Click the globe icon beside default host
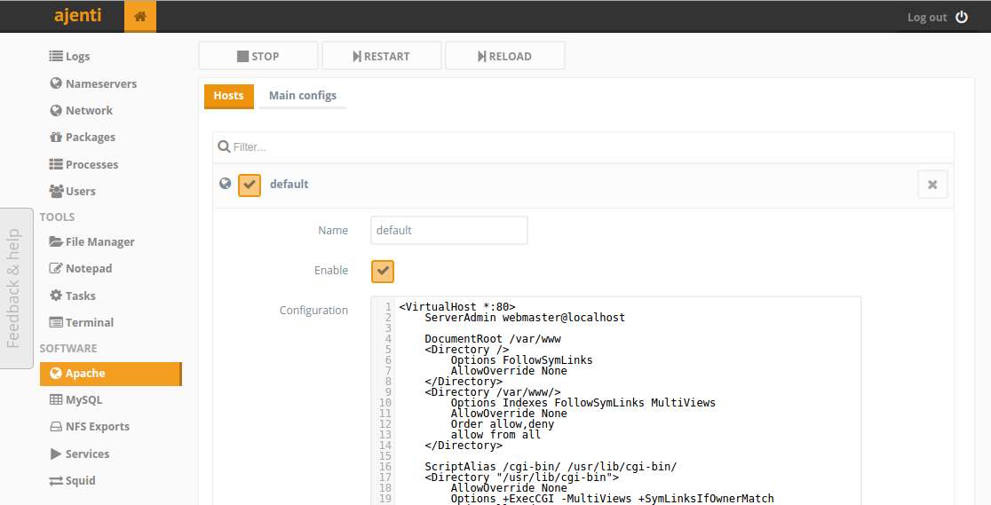The image size is (991, 505). click(225, 184)
